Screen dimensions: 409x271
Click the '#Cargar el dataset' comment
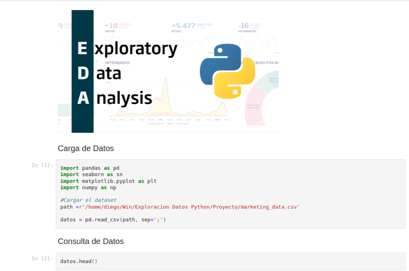tap(88, 200)
